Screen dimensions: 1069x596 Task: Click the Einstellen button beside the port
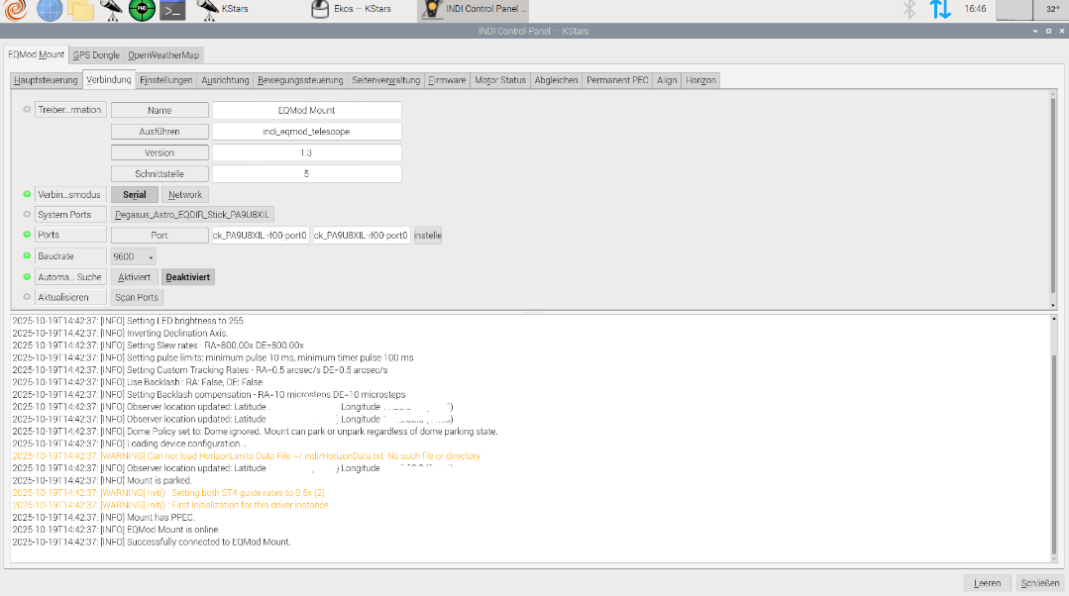tap(427, 236)
